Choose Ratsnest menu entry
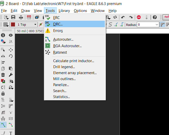 pos(75,52)
